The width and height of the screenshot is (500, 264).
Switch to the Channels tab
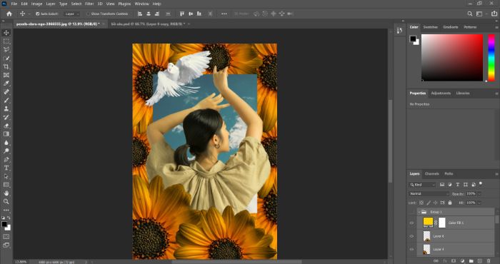431,174
